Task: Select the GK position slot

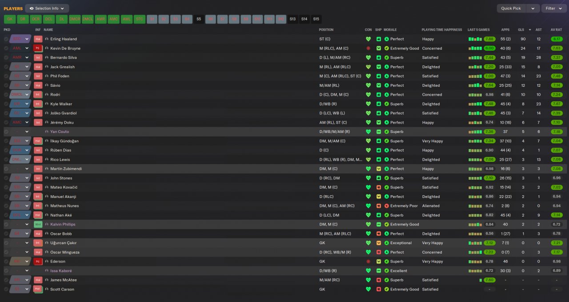Action: point(10,19)
